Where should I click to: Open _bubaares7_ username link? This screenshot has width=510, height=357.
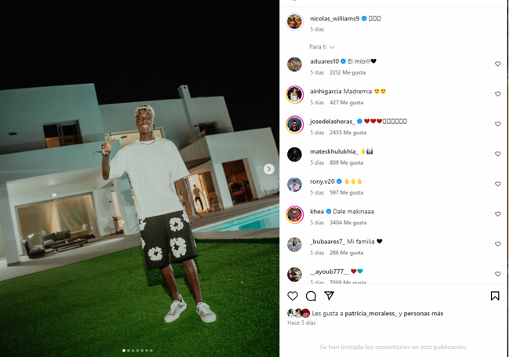pyautogui.click(x=327, y=242)
